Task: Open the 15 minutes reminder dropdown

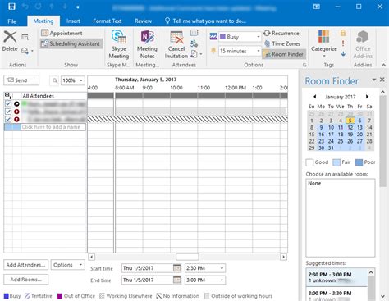Action: (259, 51)
